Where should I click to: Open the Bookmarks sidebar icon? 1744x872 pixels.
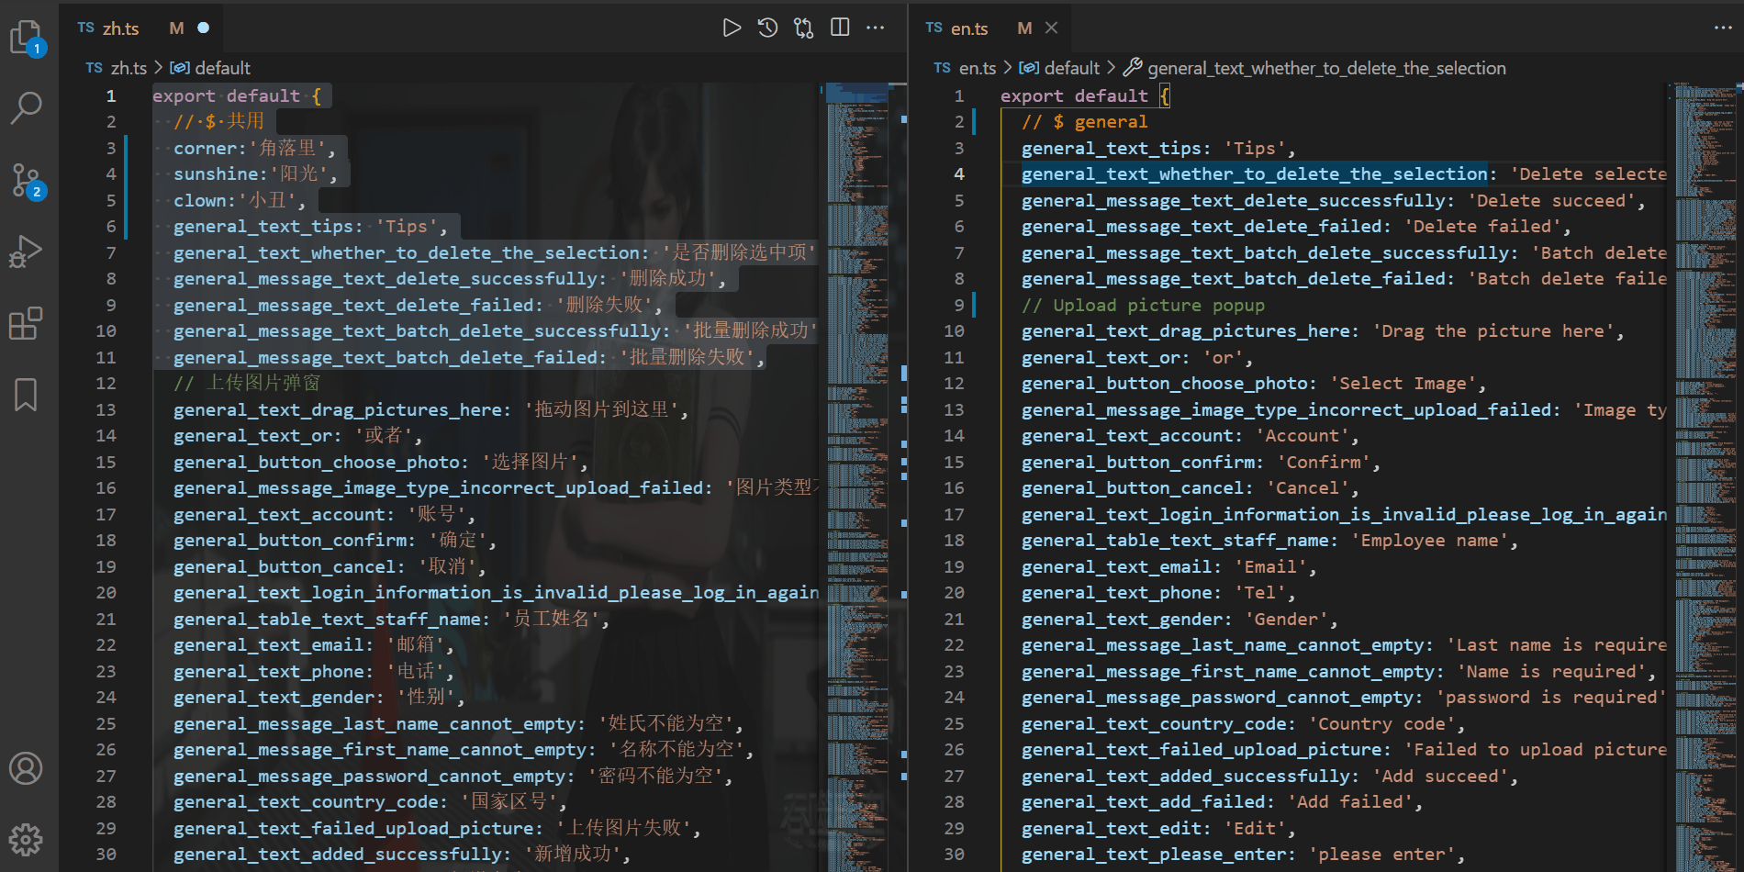pyautogui.click(x=26, y=394)
